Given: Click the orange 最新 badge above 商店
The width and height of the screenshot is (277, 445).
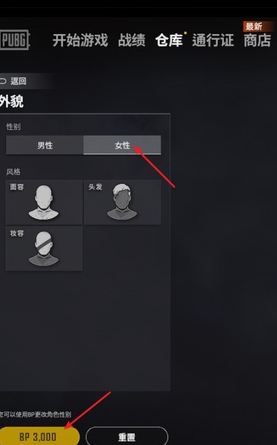Looking at the screenshot, I should point(254,27).
